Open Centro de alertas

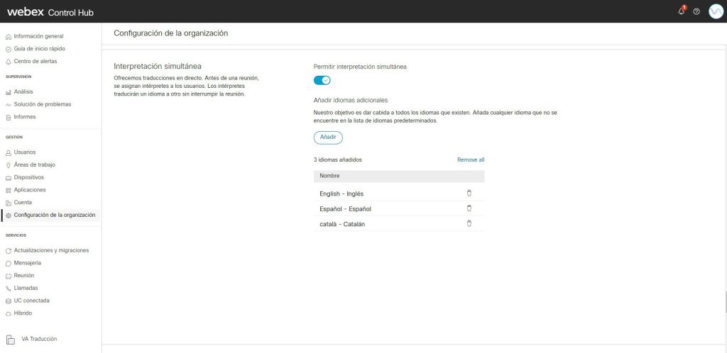[35, 62]
